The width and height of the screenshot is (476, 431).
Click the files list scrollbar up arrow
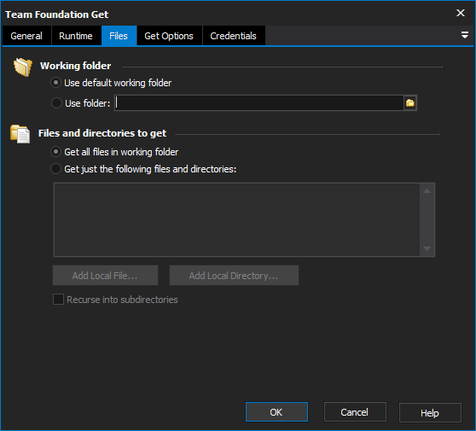[427, 190]
